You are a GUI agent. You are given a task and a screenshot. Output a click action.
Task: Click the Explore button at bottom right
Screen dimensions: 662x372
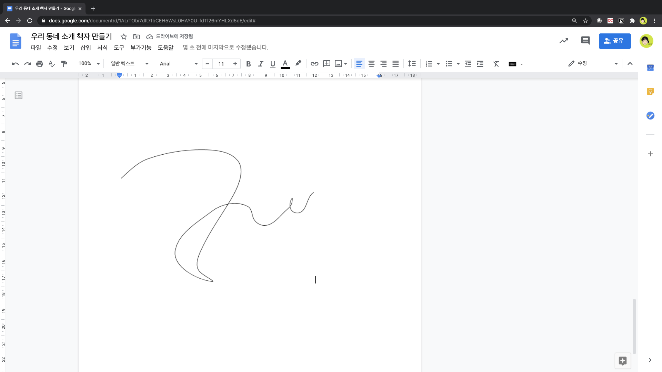(x=623, y=361)
